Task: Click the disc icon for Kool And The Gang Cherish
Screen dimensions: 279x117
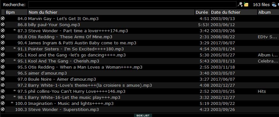Action: 3,61
